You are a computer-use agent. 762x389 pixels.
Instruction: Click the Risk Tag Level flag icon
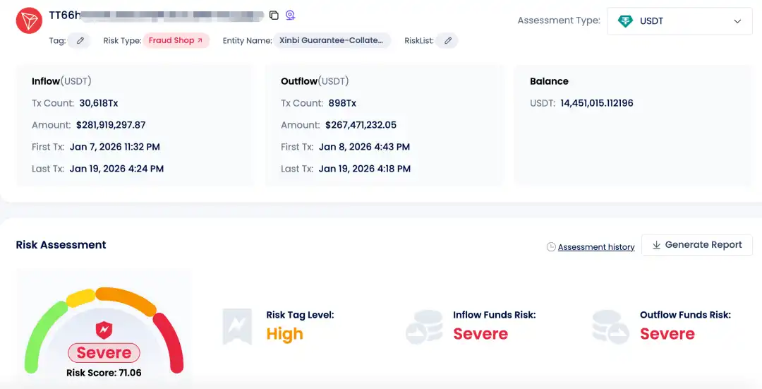(237, 326)
